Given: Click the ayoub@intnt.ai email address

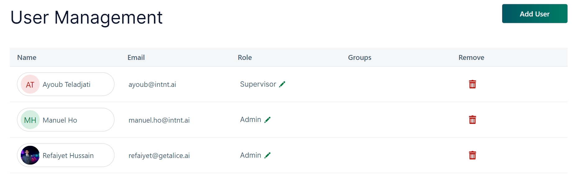Looking at the screenshot, I should 152,84.
